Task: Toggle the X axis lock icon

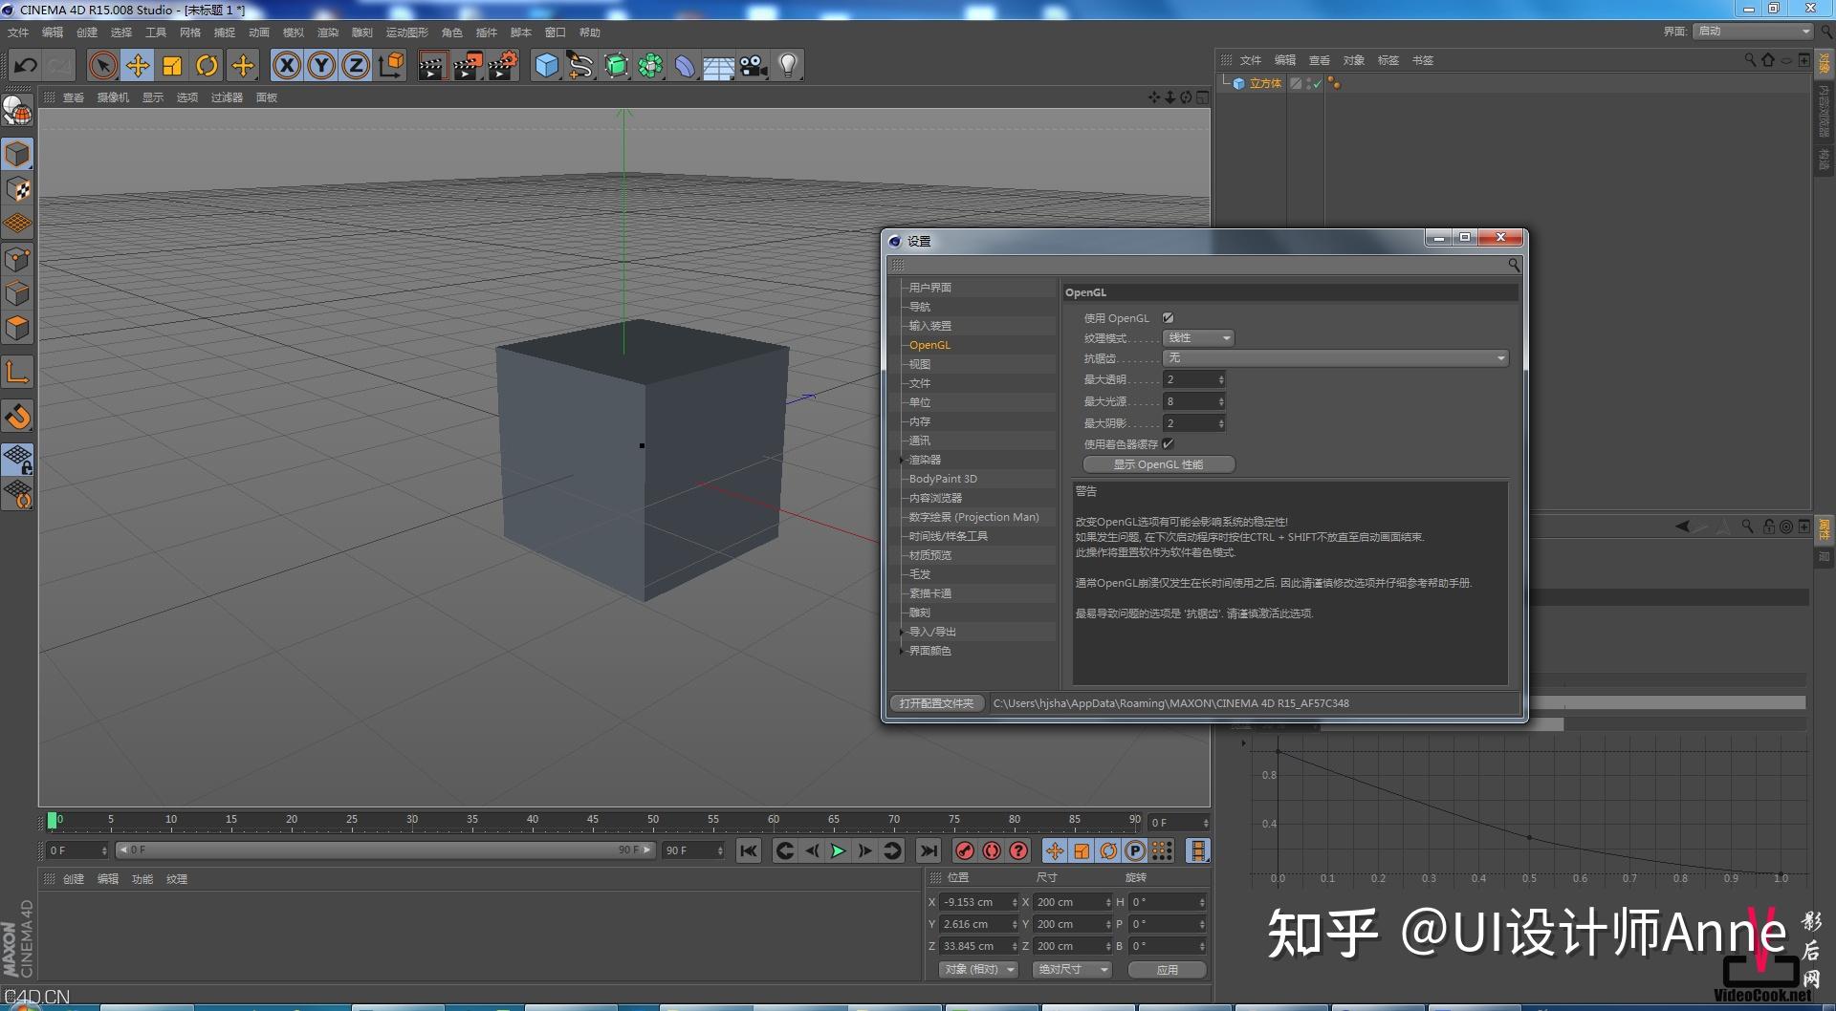Action: [x=287, y=66]
